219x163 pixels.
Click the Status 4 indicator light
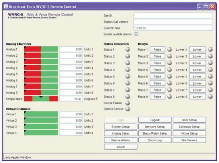pyautogui.click(x=128, y=69)
